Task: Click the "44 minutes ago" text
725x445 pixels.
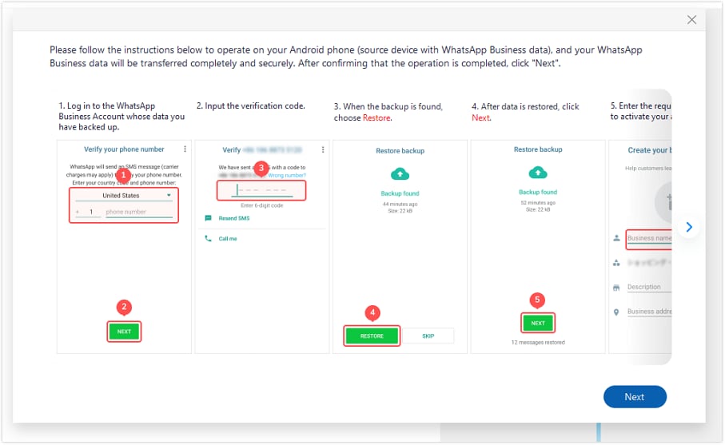Action: [x=400, y=204]
